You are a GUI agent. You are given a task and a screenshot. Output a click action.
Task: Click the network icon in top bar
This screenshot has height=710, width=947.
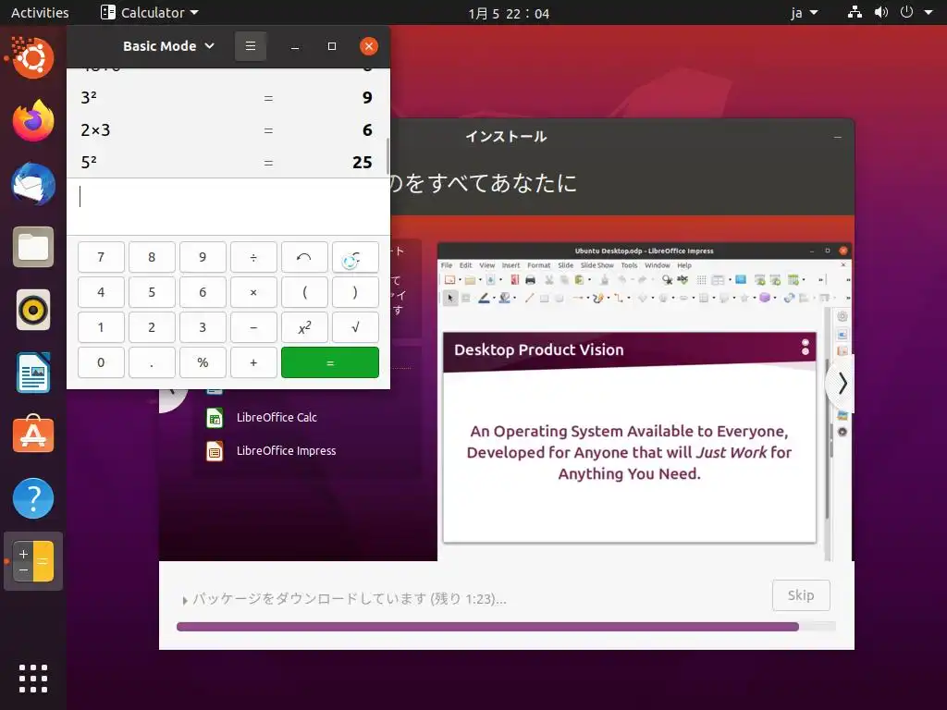point(855,12)
